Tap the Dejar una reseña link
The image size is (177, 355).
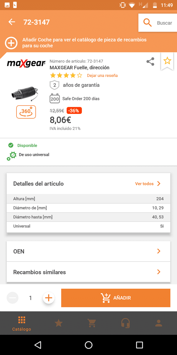click(102, 75)
